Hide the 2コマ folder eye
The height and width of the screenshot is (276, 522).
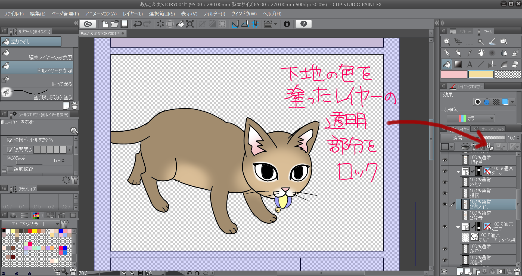click(x=445, y=171)
